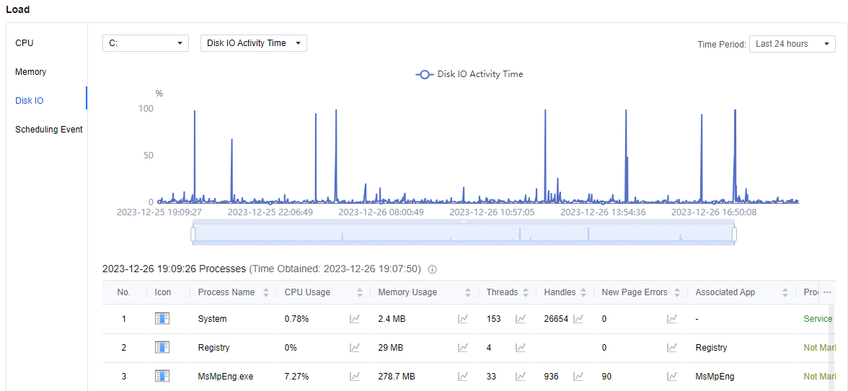Click the info icon next to Time Obtained
The height and width of the screenshot is (391, 848).
[x=433, y=269]
